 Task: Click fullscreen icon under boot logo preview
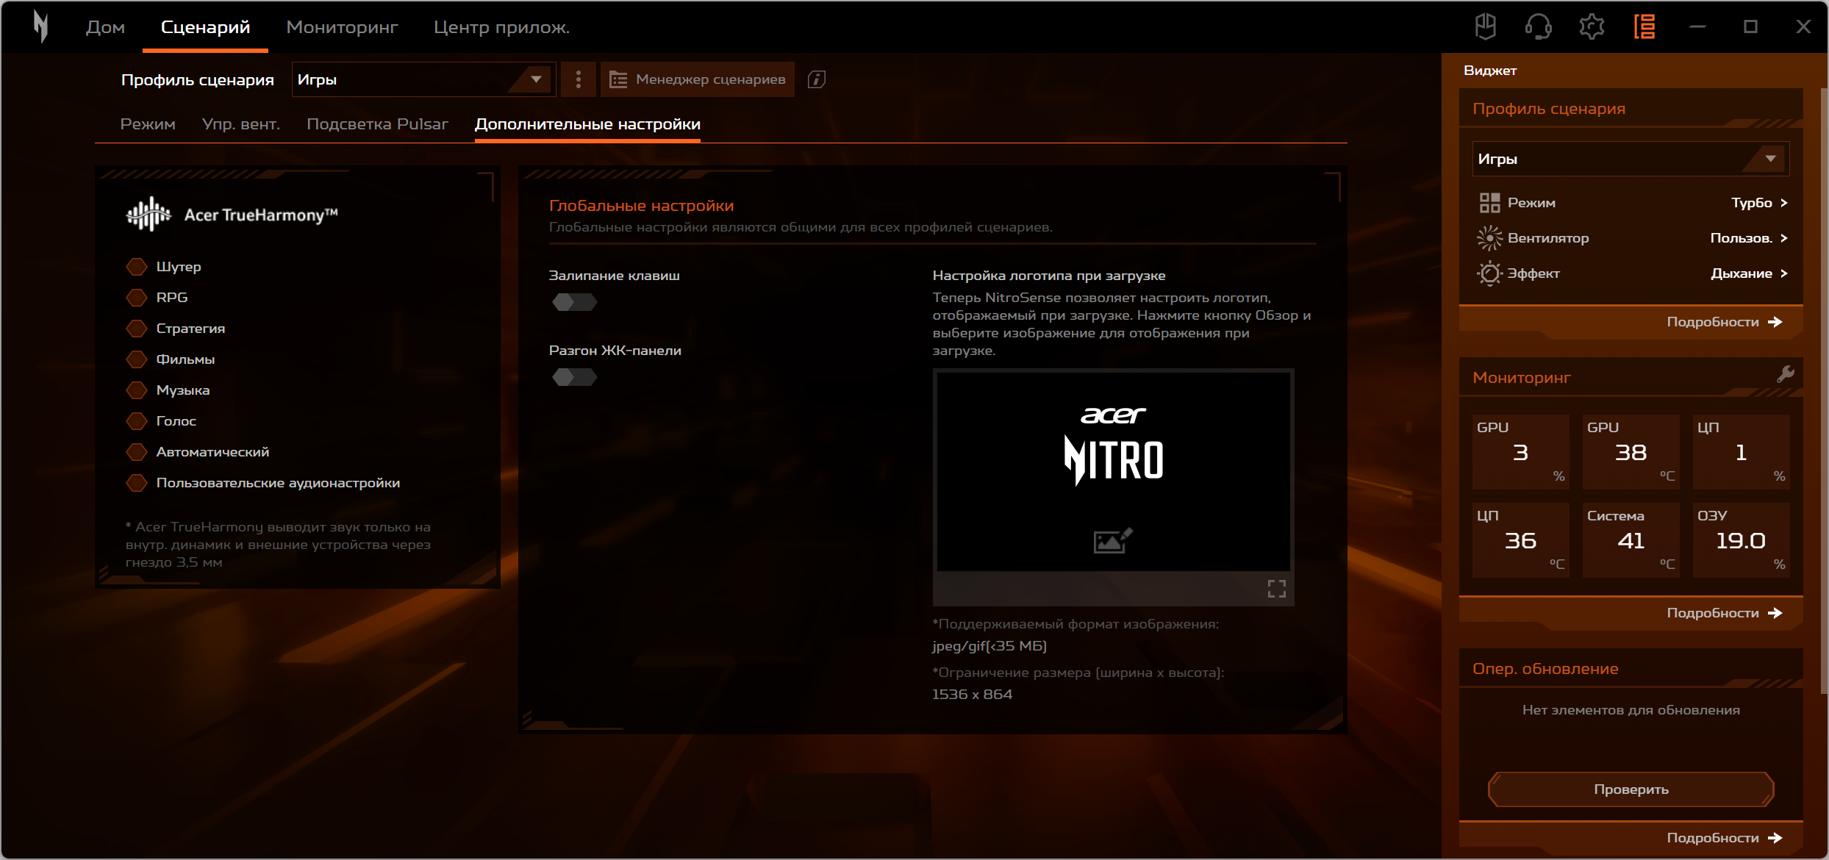[1277, 589]
